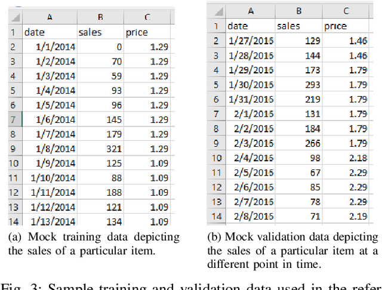The width and height of the screenshot is (382, 290).
Task: Click the cell containing date 1/8/2014
Action: 50,149
